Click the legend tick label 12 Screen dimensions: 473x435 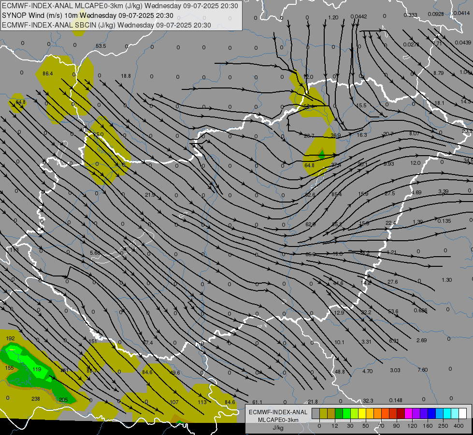tap(334, 426)
